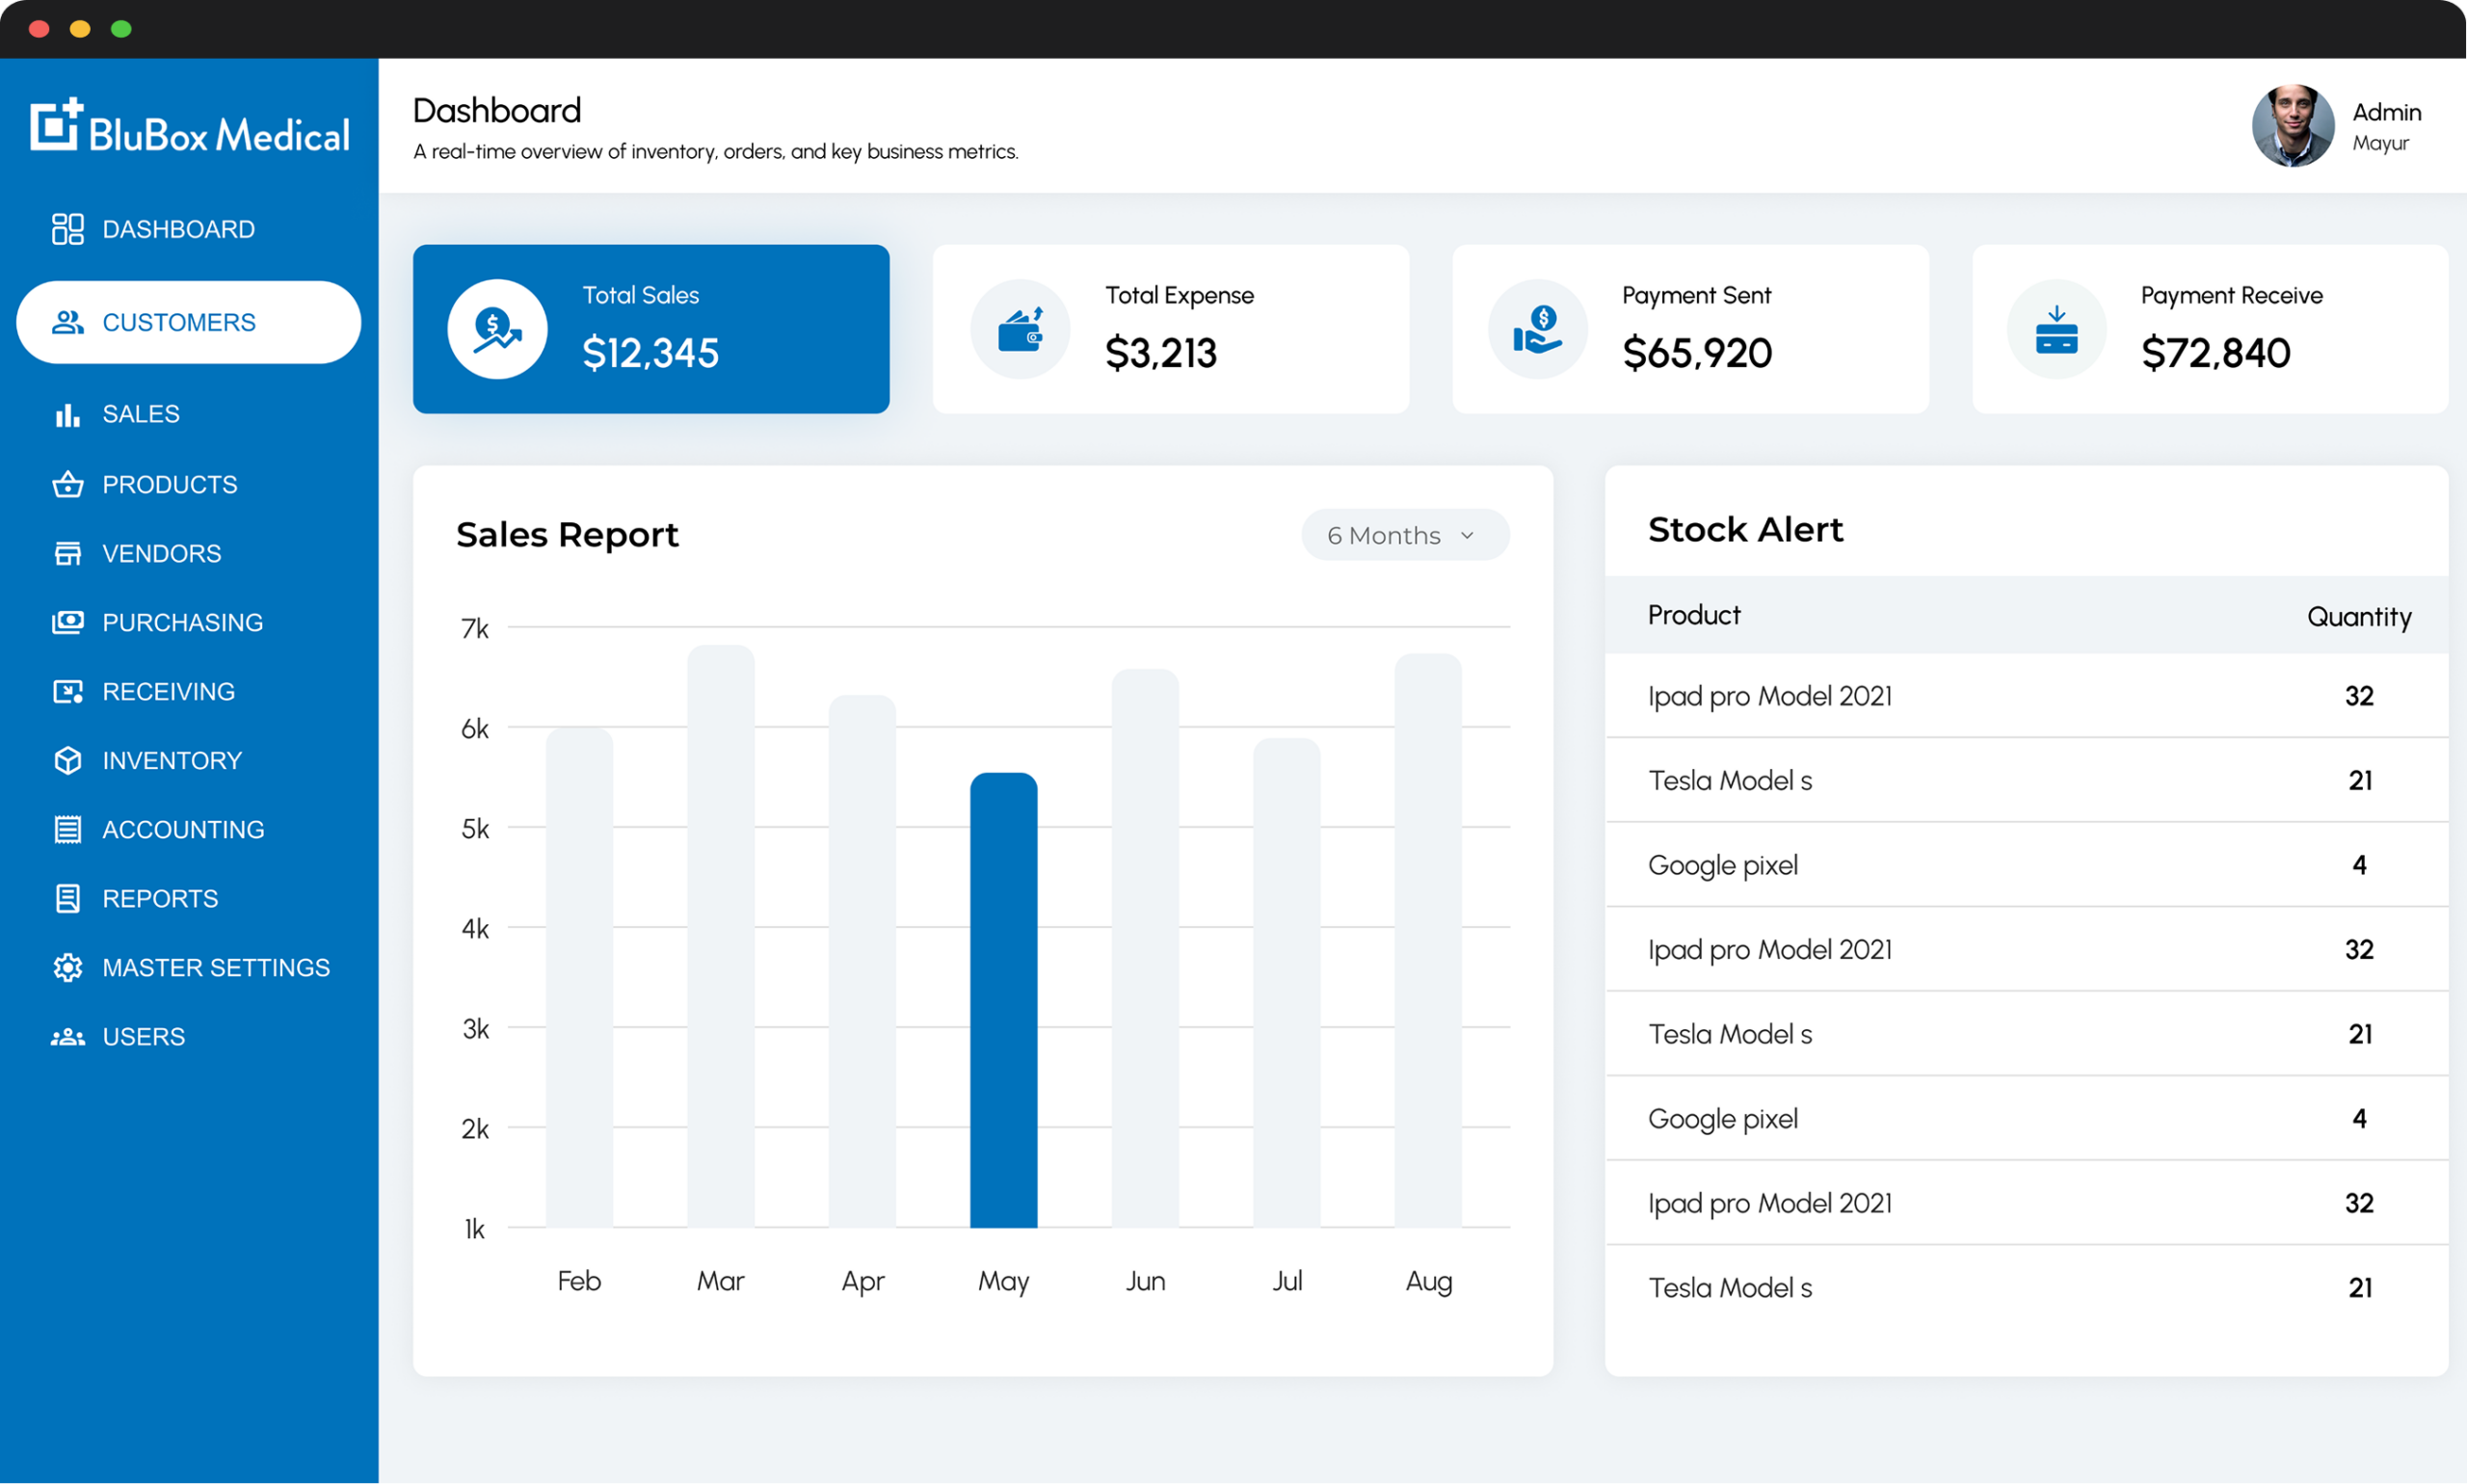Click the Inventory box icon
This screenshot has width=2467, height=1484.
click(67, 761)
